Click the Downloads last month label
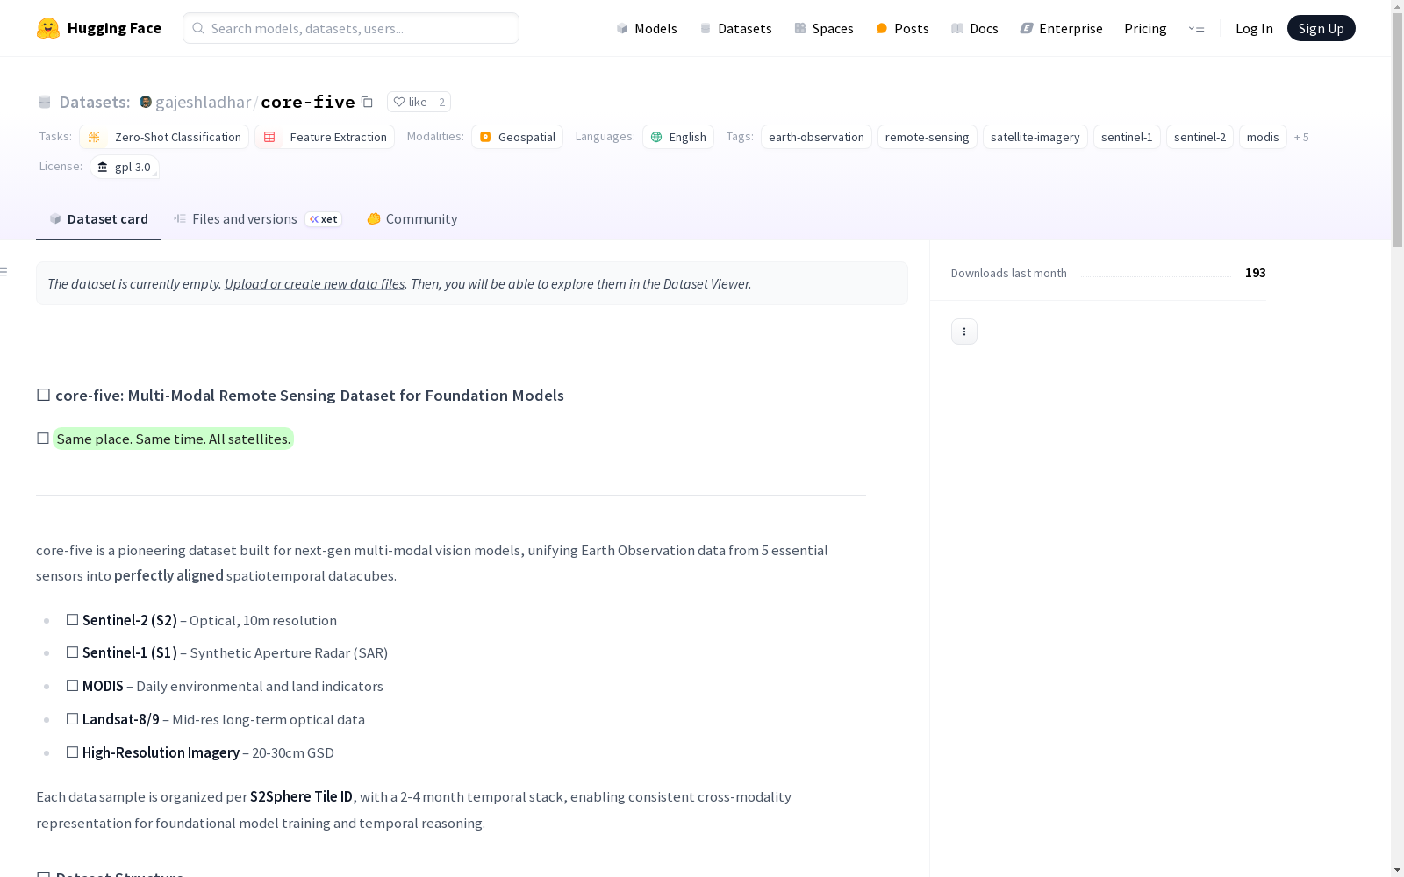Image resolution: width=1404 pixels, height=877 pixels. point(1009,273)
